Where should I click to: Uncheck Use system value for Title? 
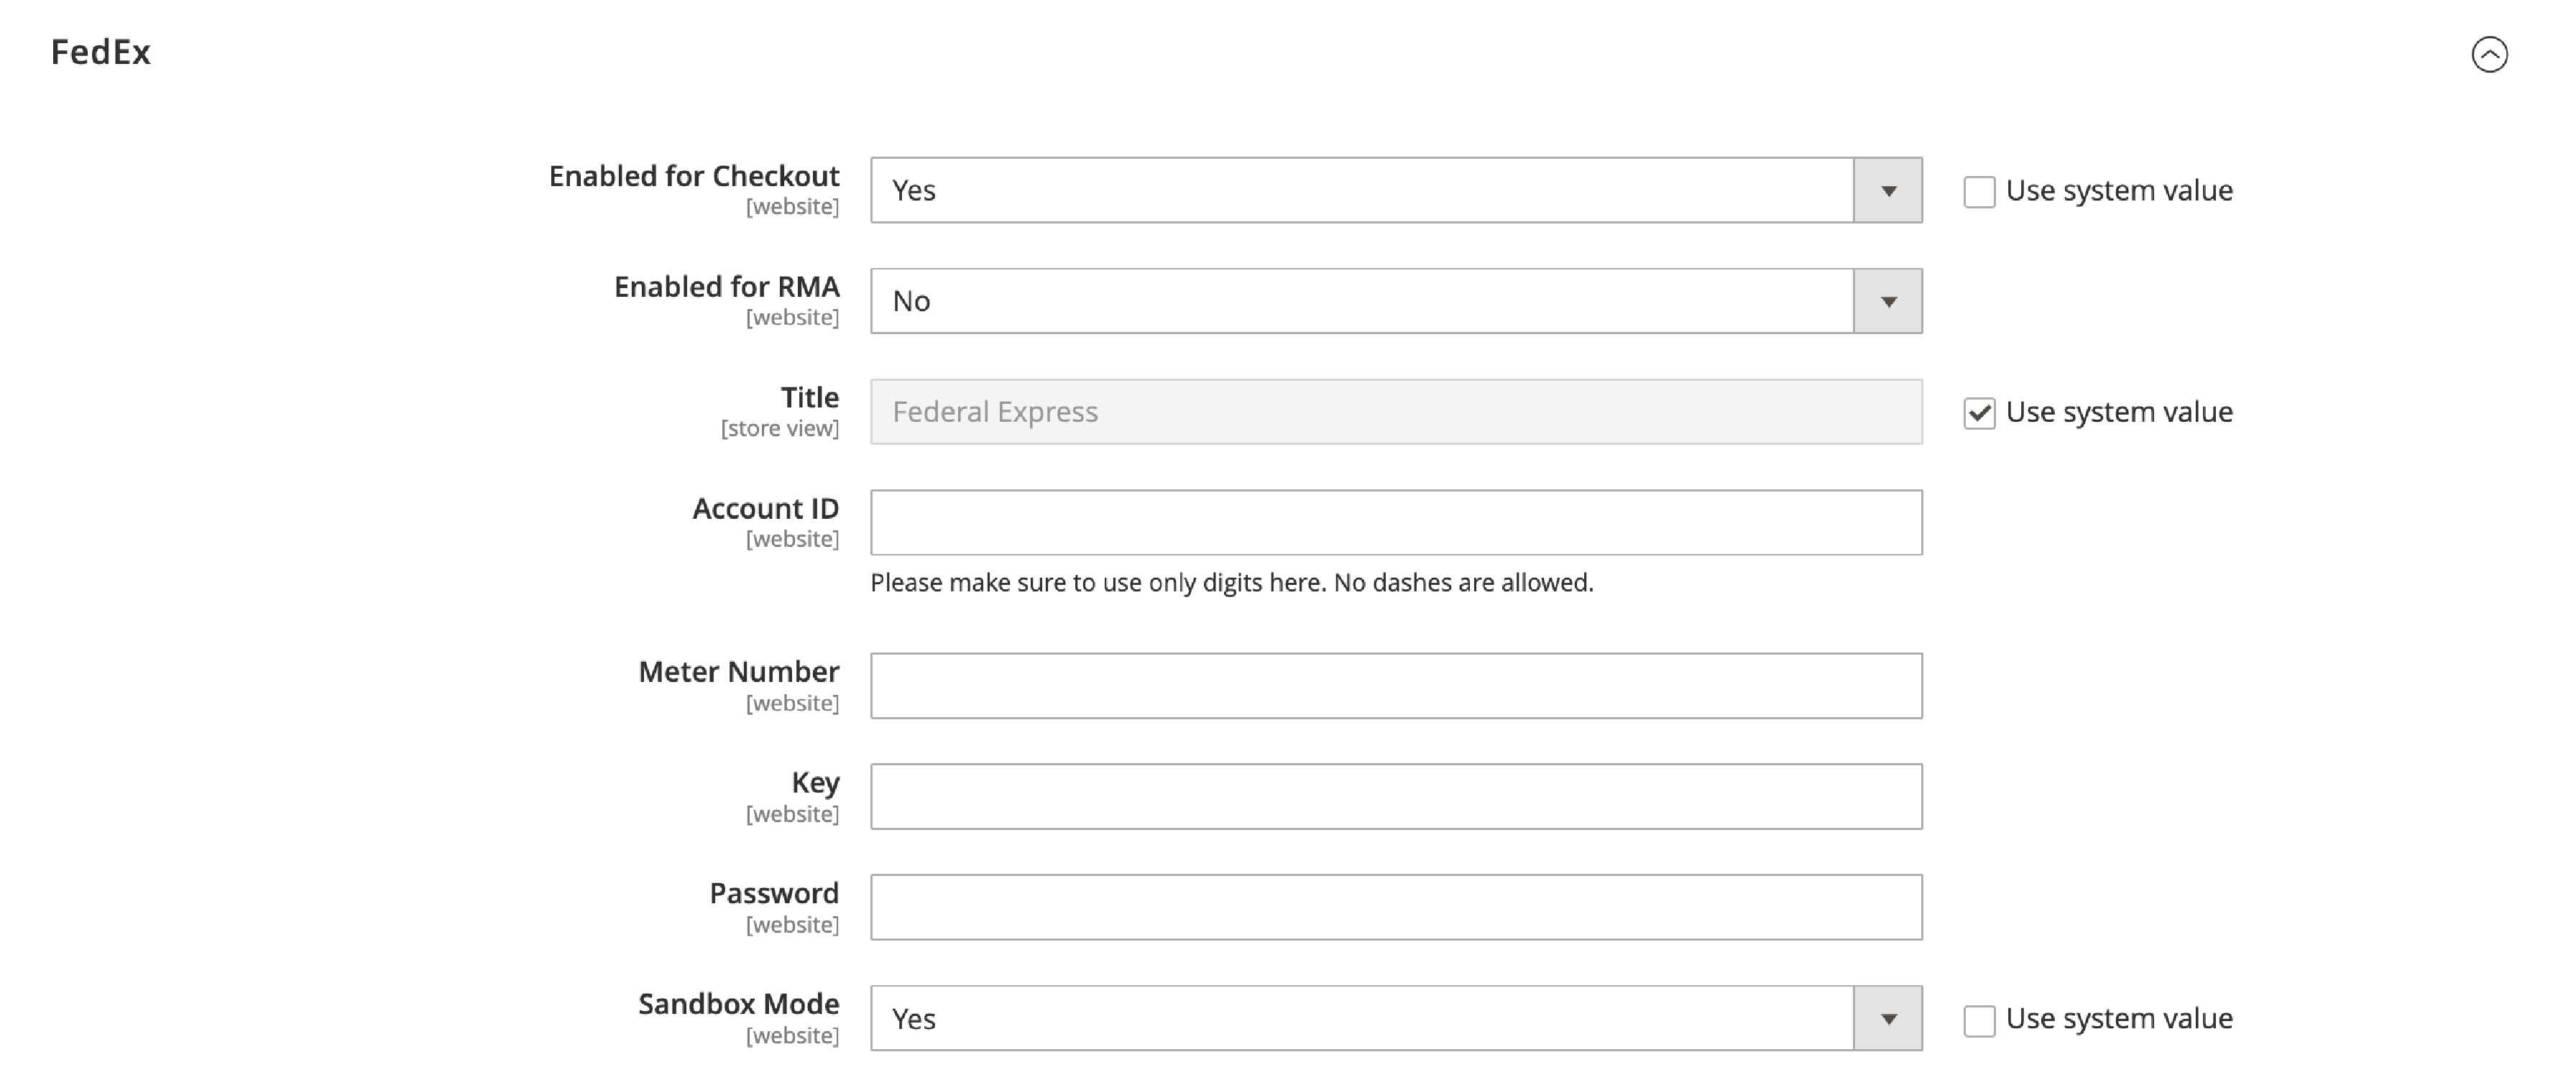1979,413
